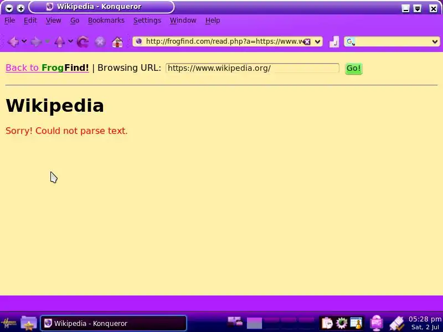This screenshot has height=332, width=443.
Task: Open window menu button in title bar
Action: [x=9, y=8]
